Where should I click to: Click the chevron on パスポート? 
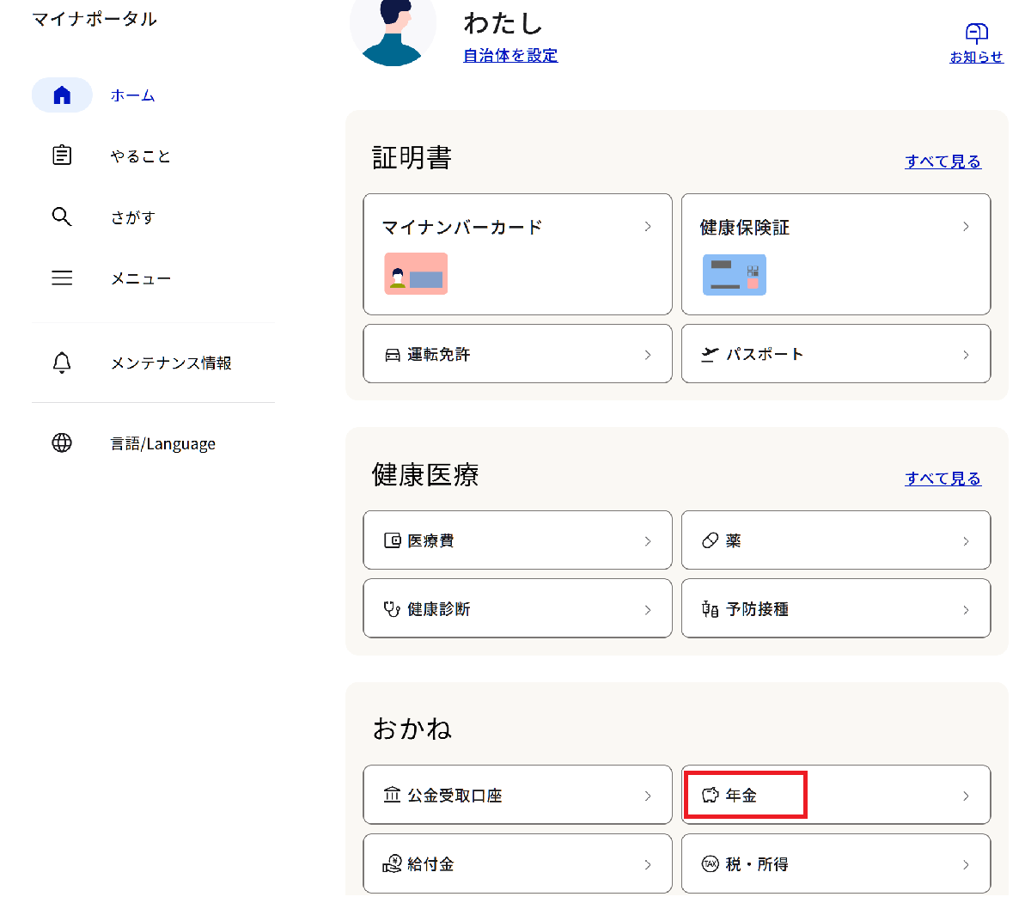pos(966,355)
